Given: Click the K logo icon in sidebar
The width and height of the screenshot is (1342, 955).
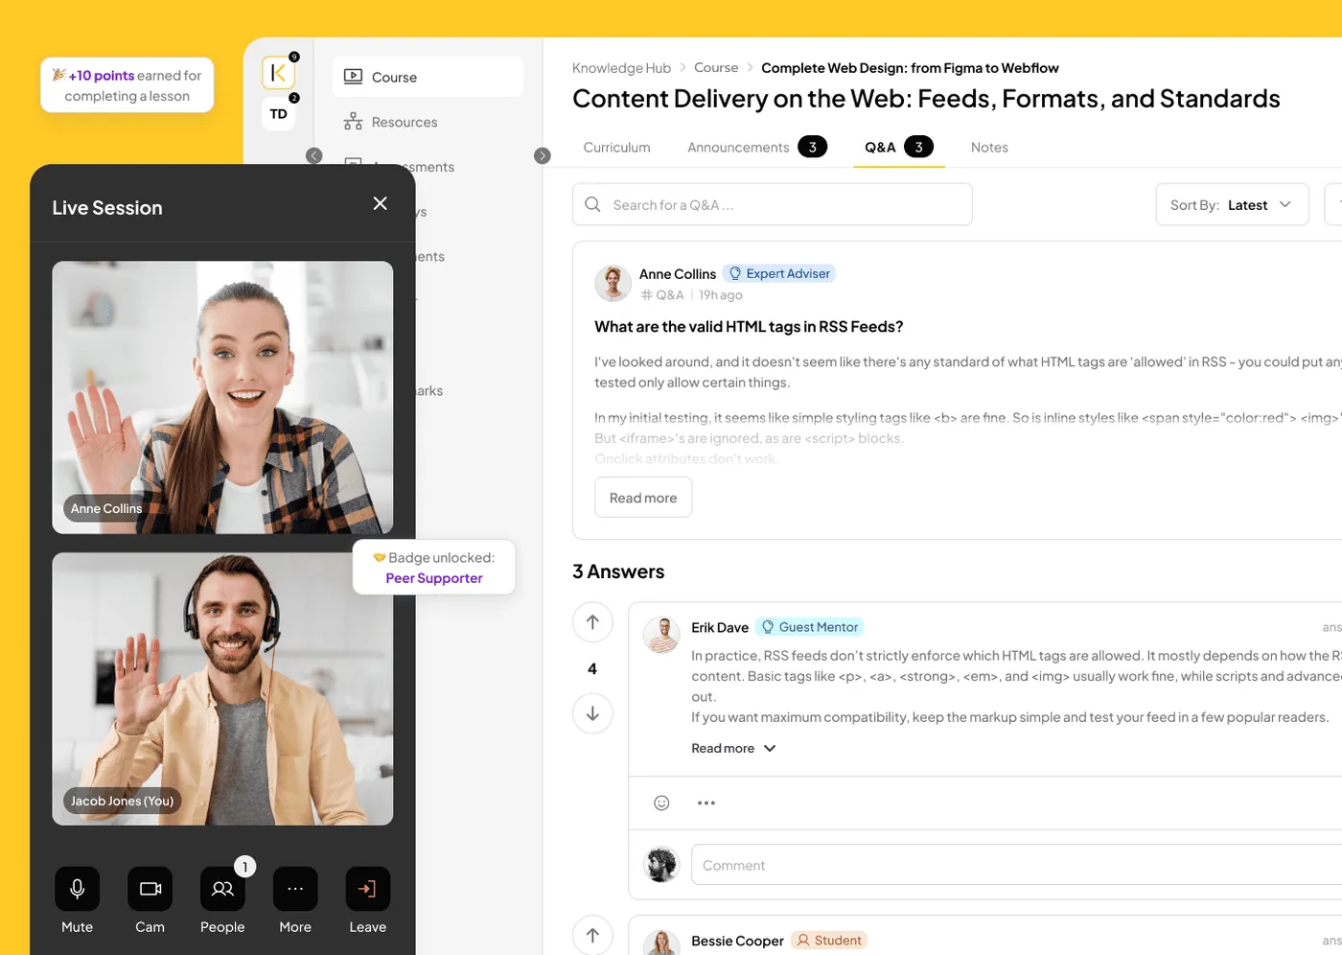Looking at the screenshot, I should [278, 72].
